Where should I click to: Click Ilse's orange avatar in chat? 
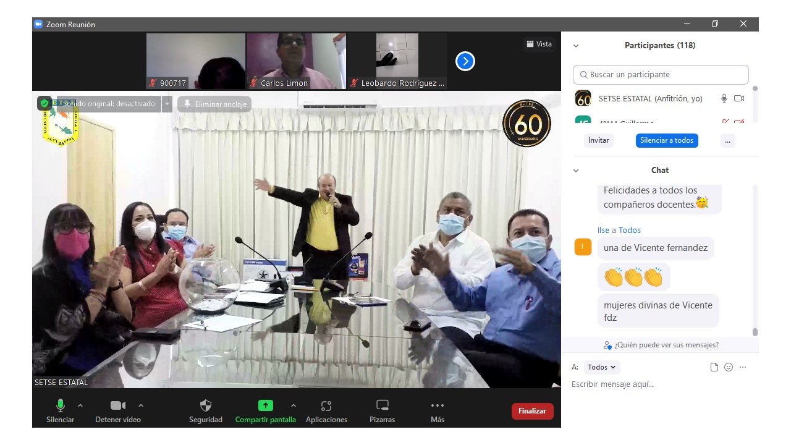click(583, 247)
